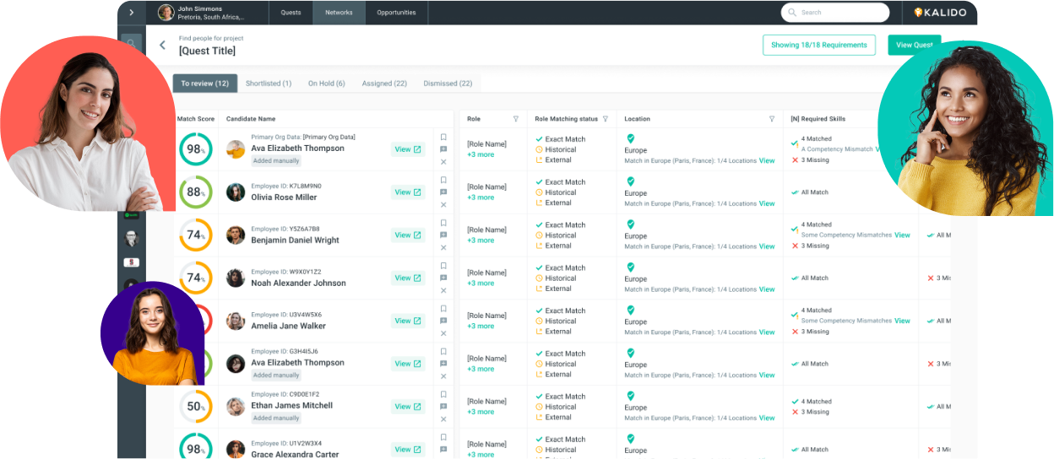Open the comment icon for Olivia Rose Miller
The width and height of the screenshot is (1054, 459).
pos(443,192)
